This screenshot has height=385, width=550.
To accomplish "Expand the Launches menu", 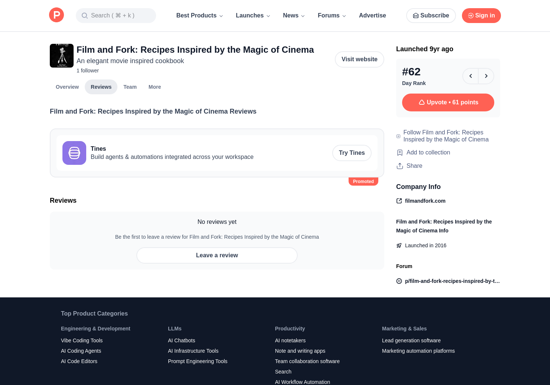I will (253, 16).
